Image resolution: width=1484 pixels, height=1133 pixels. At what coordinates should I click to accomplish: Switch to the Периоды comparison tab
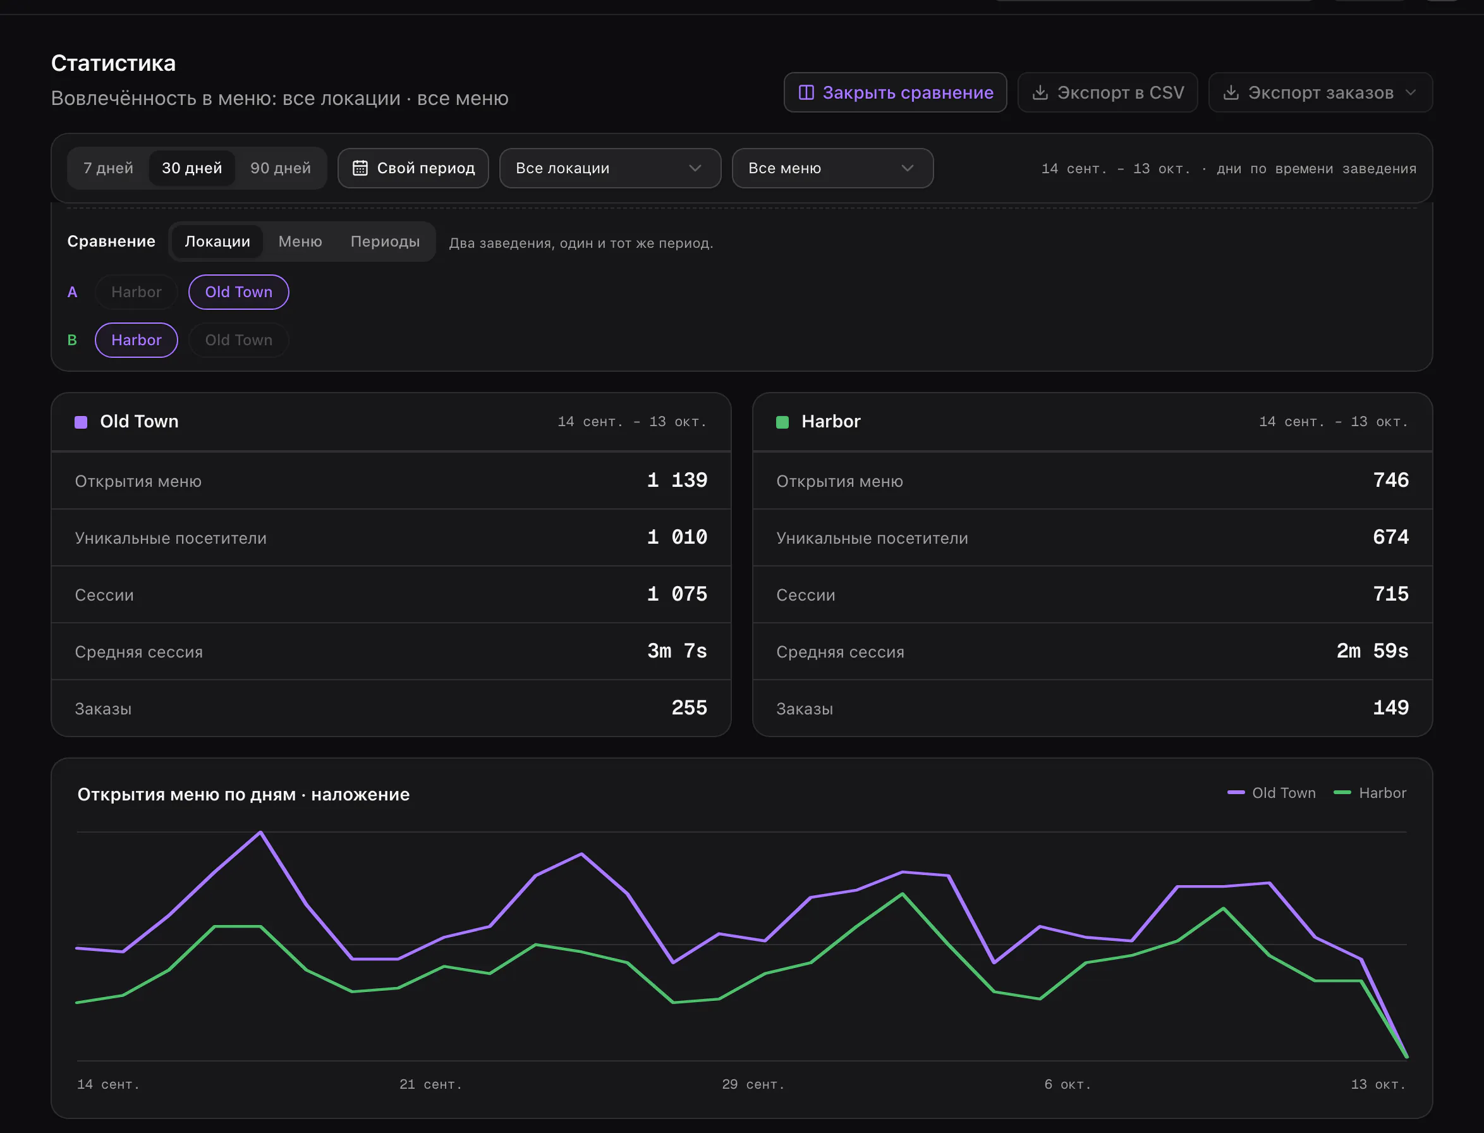pos(385,242)
